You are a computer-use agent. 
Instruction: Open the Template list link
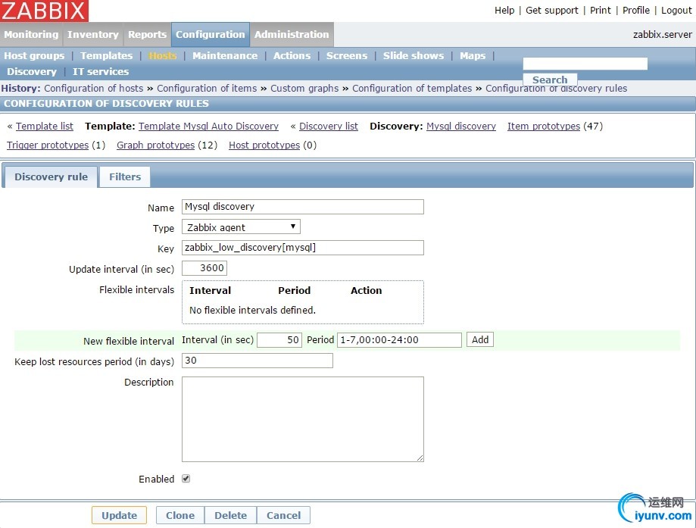tap(45, 126)
